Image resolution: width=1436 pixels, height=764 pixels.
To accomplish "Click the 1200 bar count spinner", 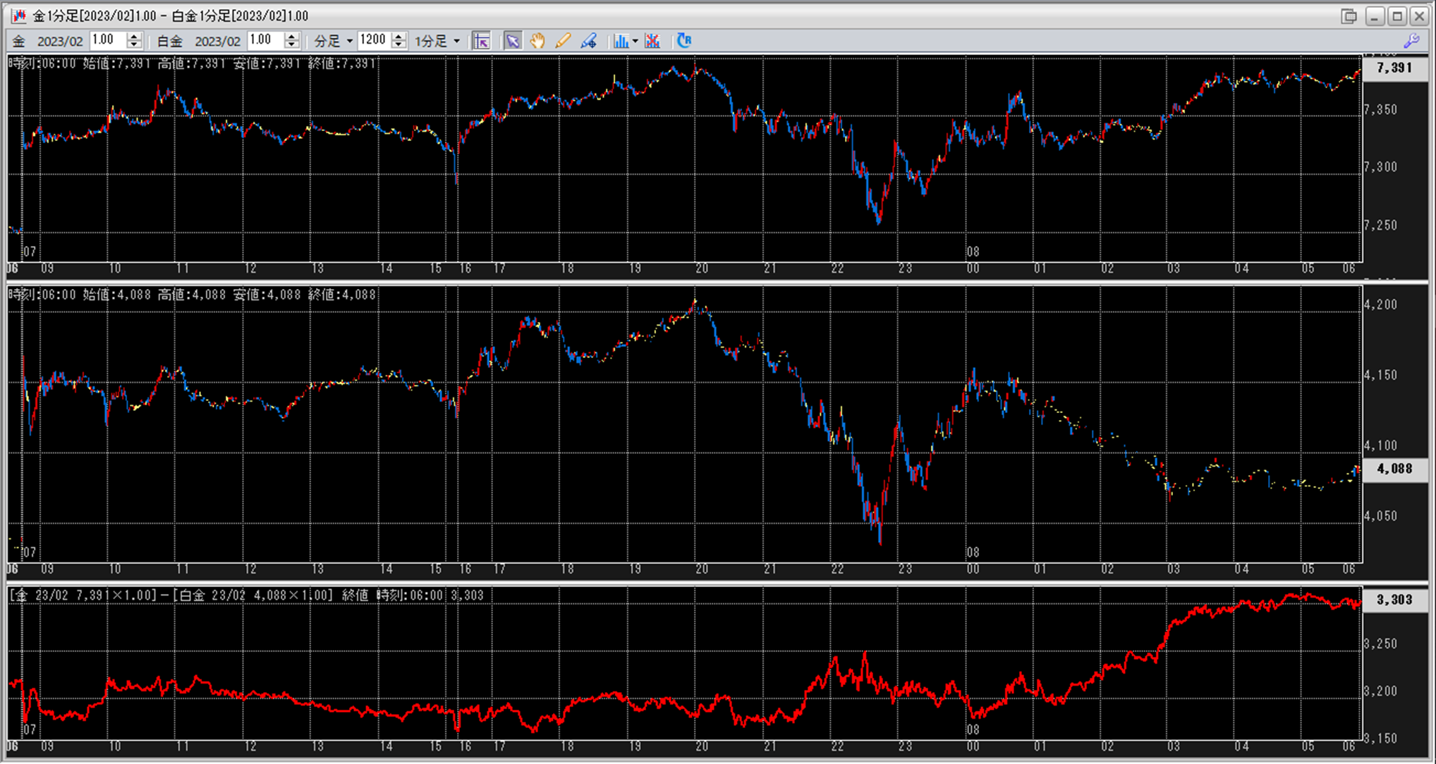I will [399, 41].
